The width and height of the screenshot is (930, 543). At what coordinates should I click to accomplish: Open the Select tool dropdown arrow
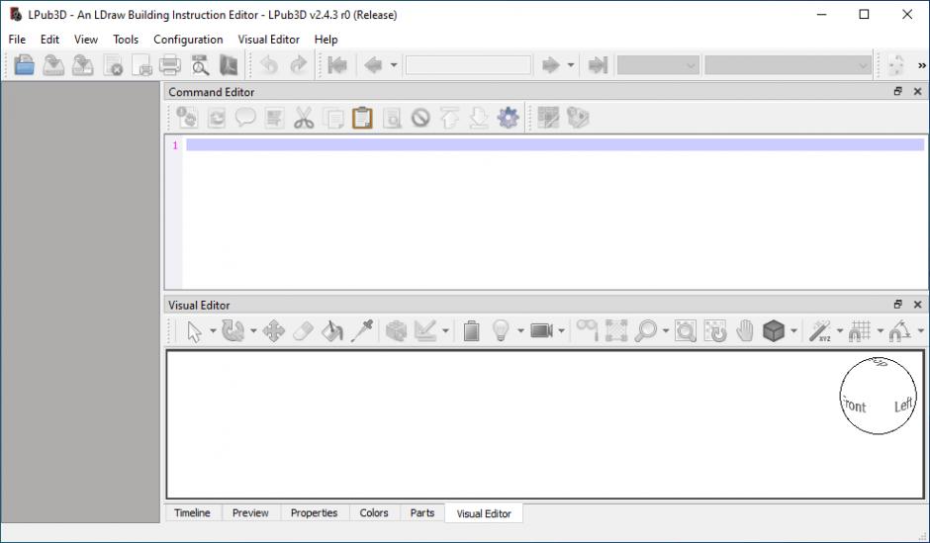click(213, 331)
